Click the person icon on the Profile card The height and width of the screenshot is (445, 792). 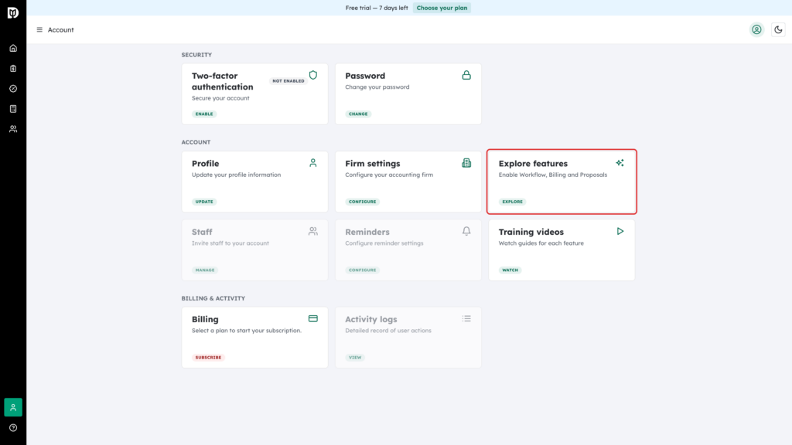tap(313, 163)
